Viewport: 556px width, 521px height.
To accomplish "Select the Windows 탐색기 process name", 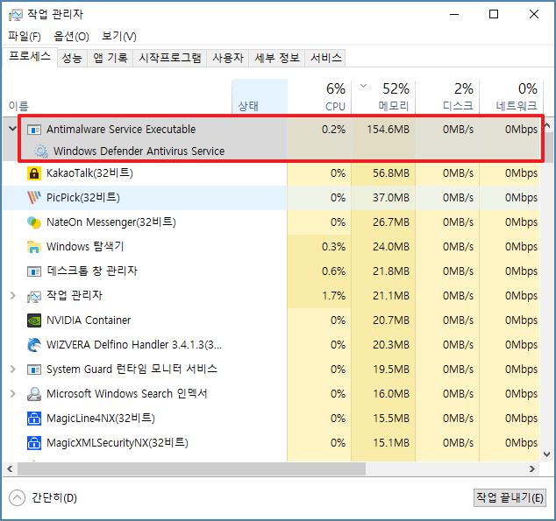I will (x=85, y=247).
